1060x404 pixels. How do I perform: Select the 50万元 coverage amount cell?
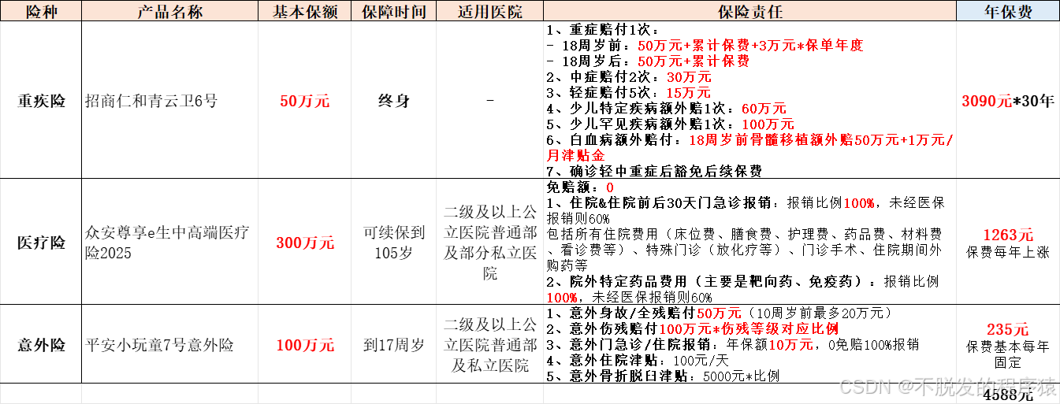(305, 101)
